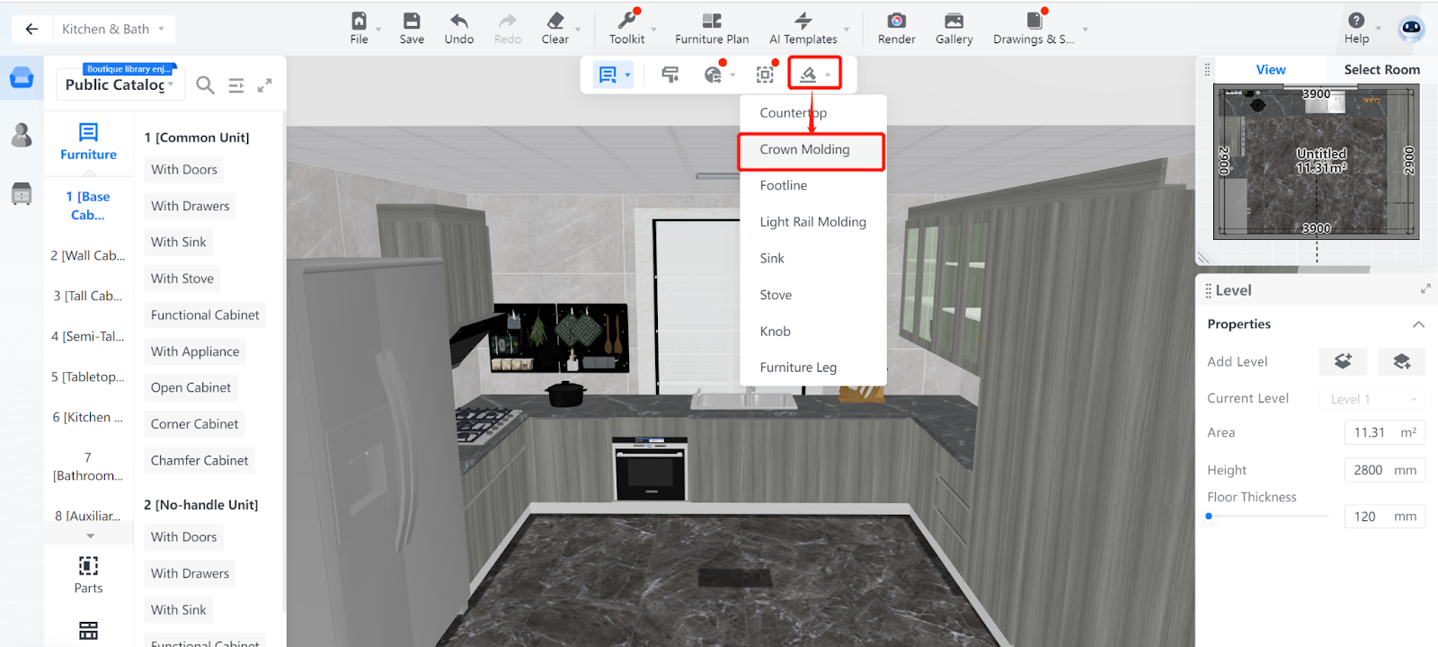Expand the catalog panel to fullscreen
The image size is (1438, 647).
[x=264, y=85]
